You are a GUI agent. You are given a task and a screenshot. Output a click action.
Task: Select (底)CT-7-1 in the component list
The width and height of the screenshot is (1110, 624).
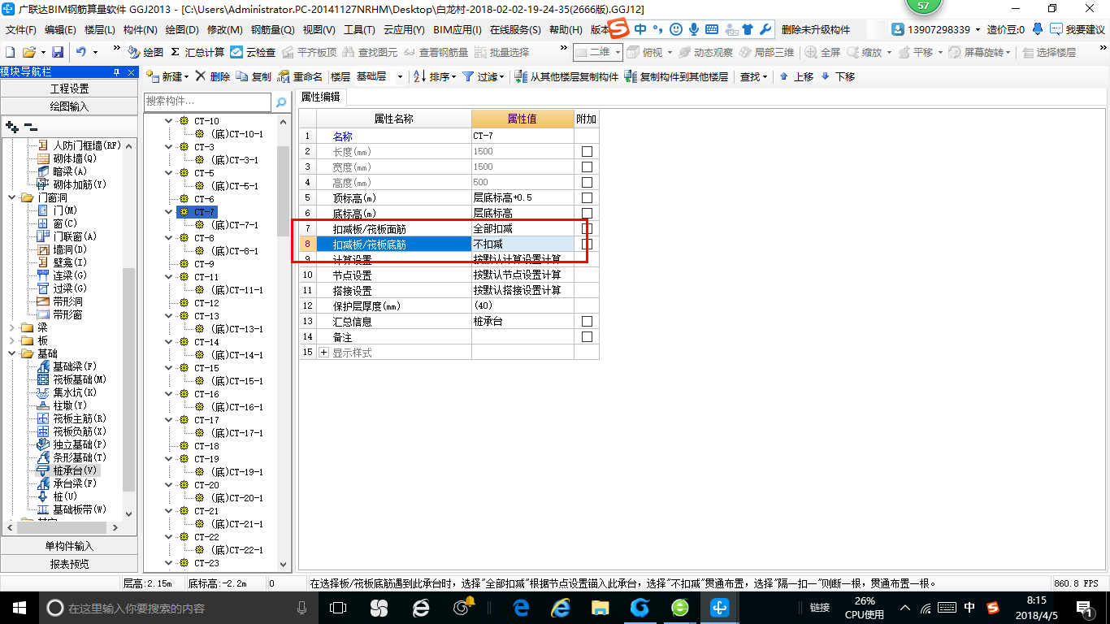(x=234, y=225)
